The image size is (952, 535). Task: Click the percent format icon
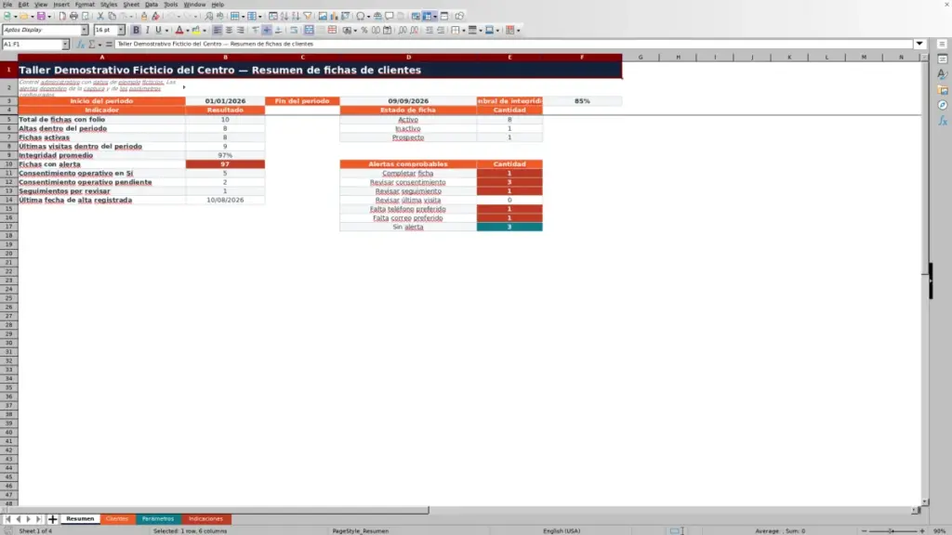click(x=364, y=31)
